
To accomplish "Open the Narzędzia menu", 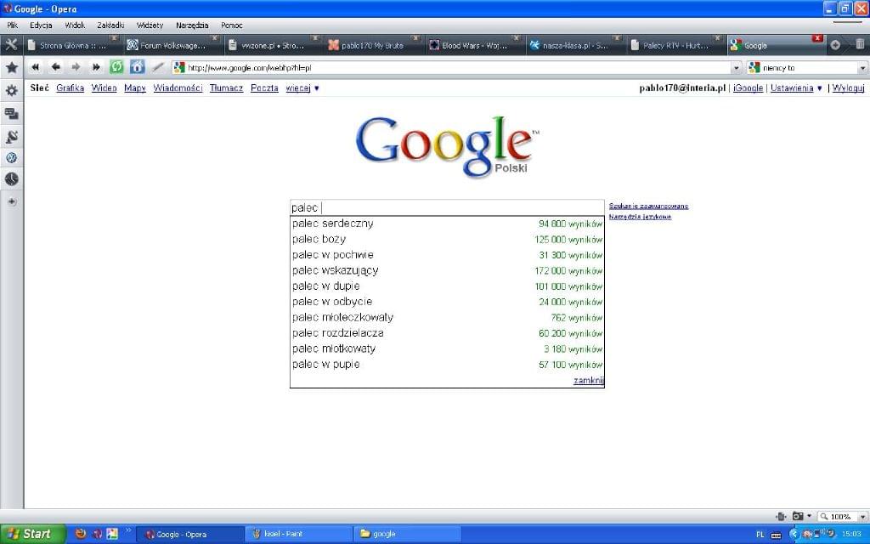I will coord(192,25).
